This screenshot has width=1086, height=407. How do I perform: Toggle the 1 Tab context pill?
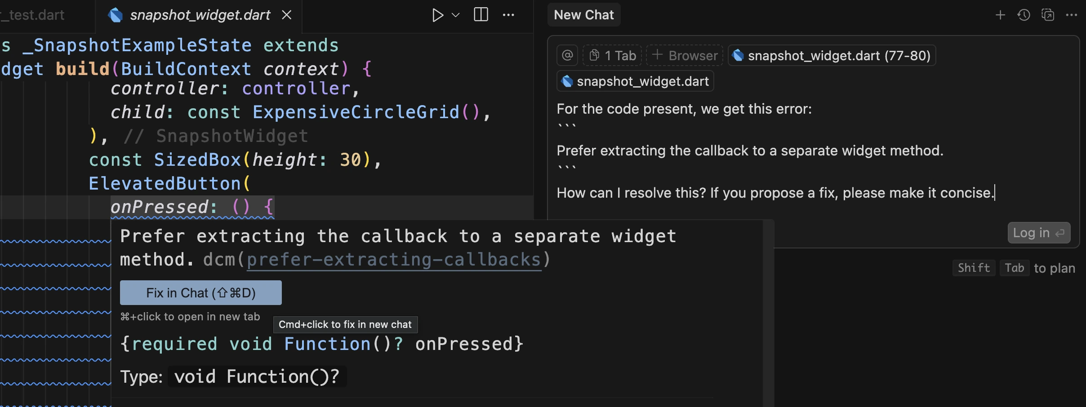[x=612, y=55]
